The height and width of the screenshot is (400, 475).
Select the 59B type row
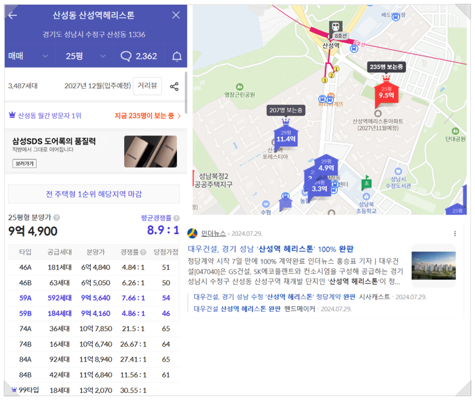94,313
